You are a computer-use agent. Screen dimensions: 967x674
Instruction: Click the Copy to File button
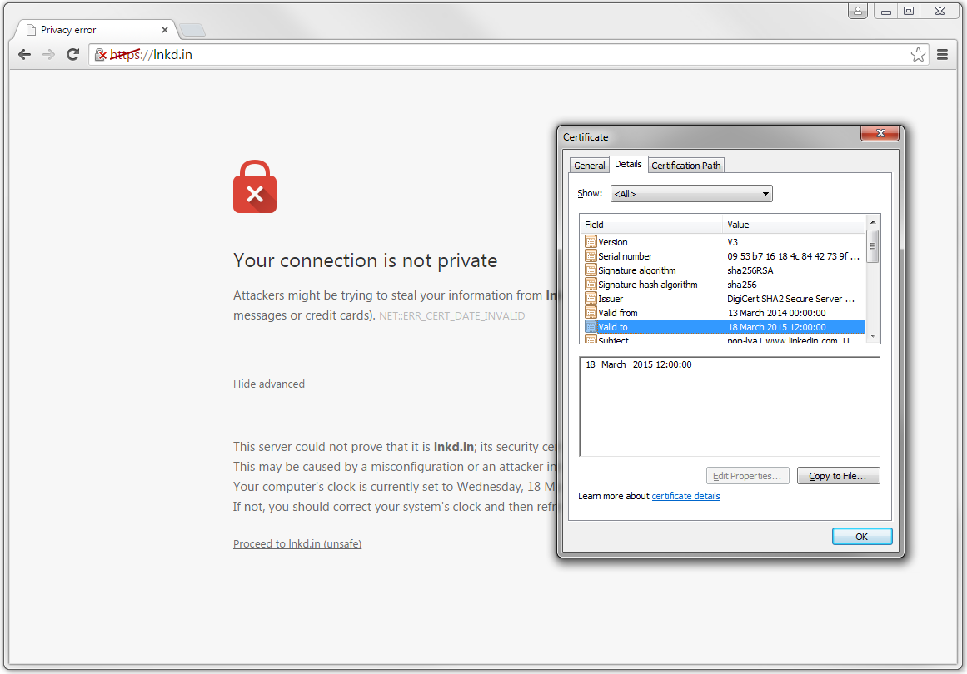tap(838, 476)
